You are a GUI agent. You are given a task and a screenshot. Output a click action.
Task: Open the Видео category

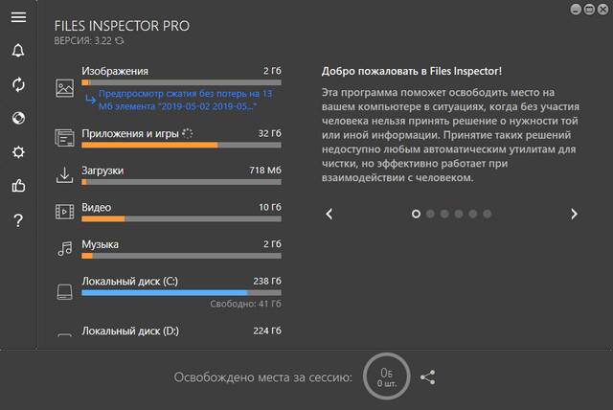97,208
